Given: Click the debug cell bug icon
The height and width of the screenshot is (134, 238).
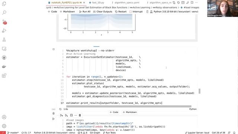Looking at the screenshot, I should pos(54,113).
